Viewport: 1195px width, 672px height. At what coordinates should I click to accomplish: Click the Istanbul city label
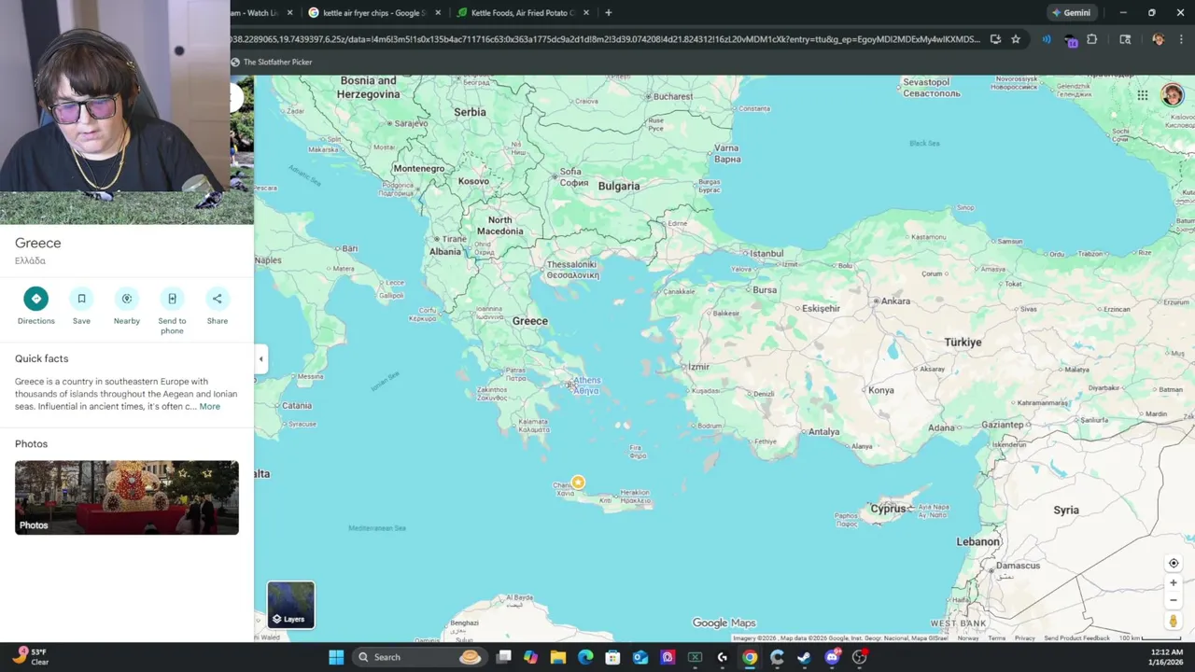click(766, 253)
